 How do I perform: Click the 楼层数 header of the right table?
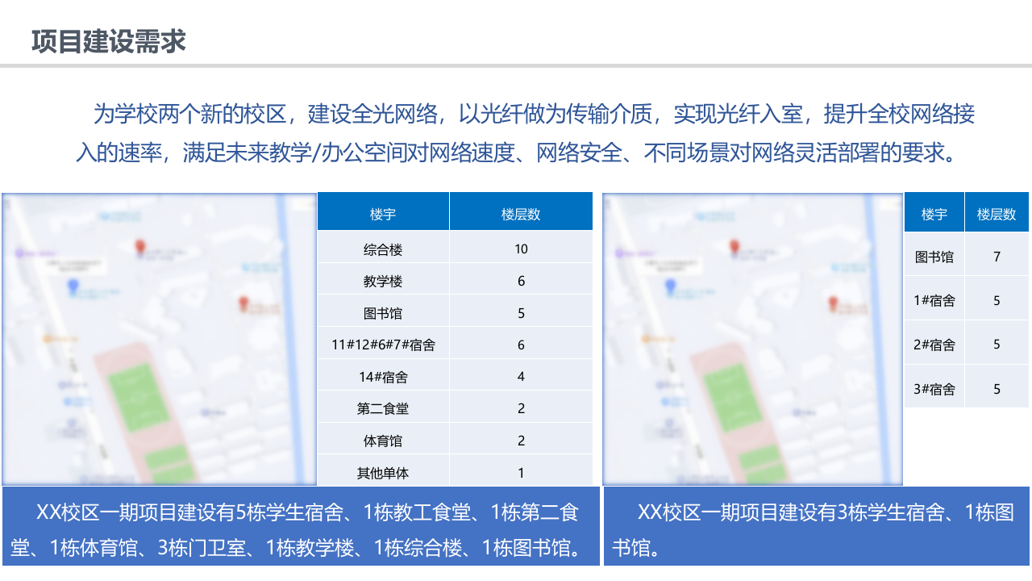click(x=997, y=211)
